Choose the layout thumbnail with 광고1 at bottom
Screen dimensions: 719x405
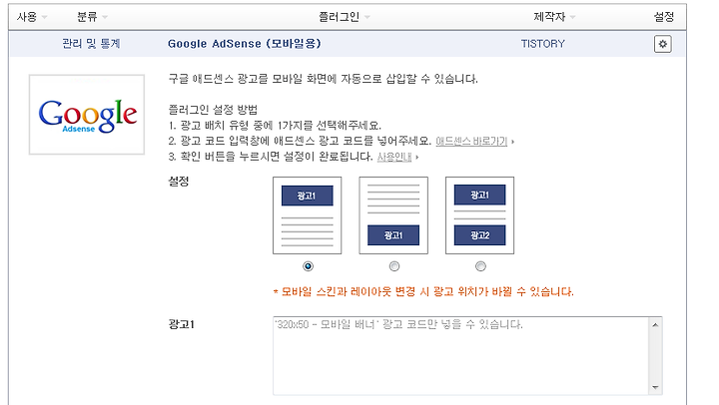(x=393, y=215)
